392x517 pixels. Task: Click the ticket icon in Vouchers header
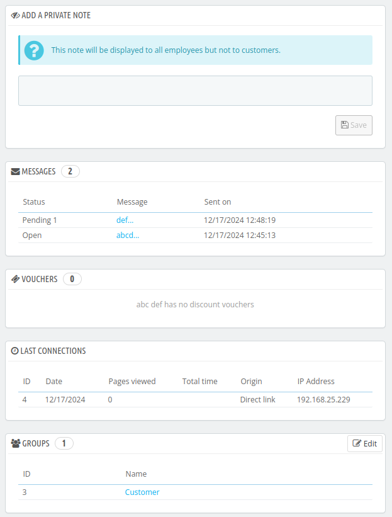pyautogui.click(x=16, y=279)
